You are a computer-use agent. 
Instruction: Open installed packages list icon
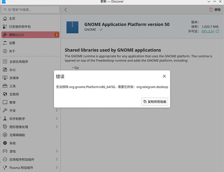tap(5, 27)
